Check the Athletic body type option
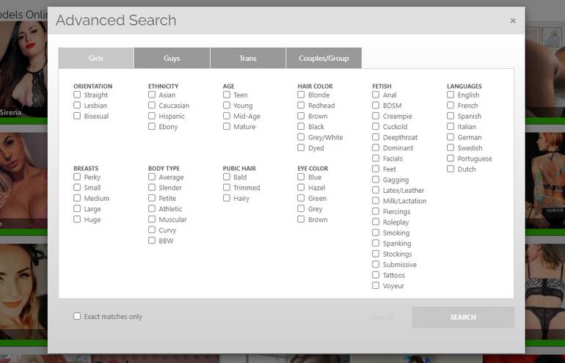The width and height of the screenshot is (565, 363). click(x=152, y=208)
